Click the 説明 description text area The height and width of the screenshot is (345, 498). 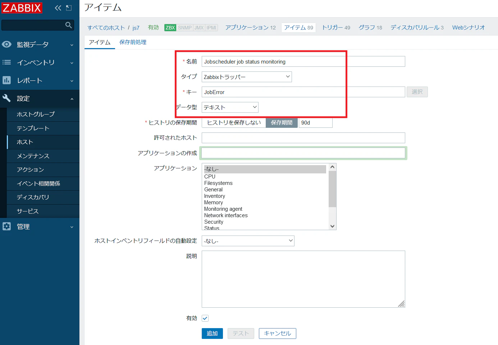click(x=303, y=279)
